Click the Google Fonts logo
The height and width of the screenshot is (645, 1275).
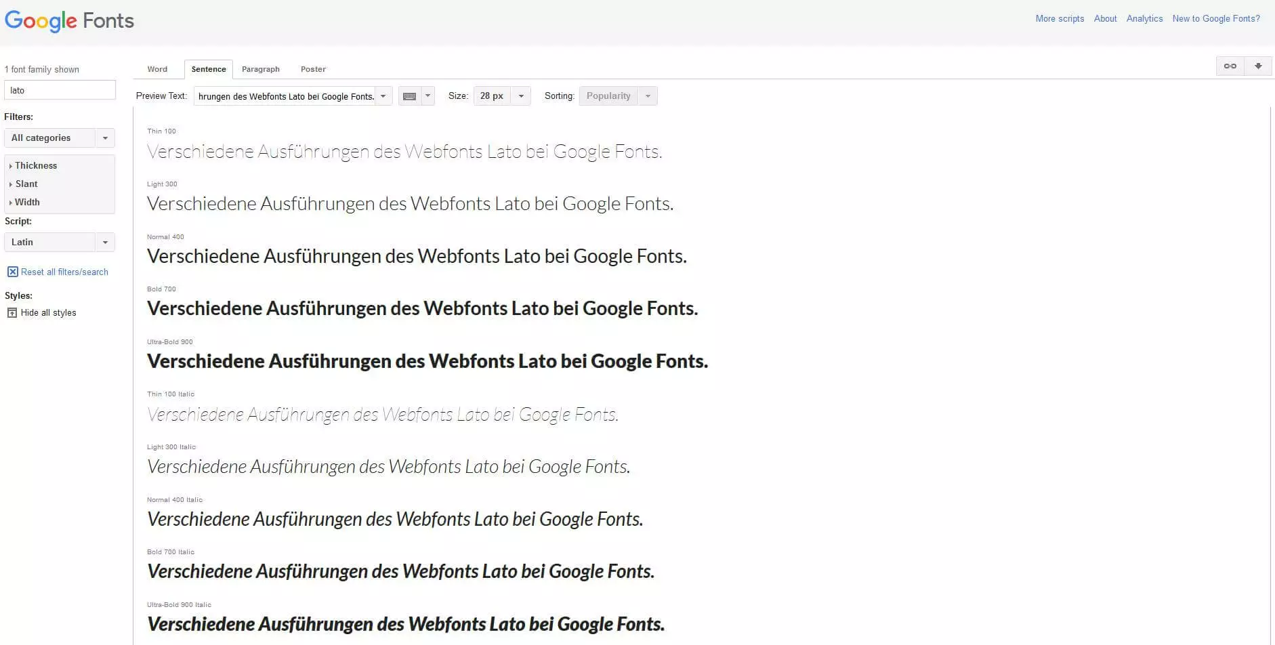tap(69, 21)
